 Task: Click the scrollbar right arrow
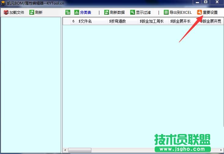[221, 150]
